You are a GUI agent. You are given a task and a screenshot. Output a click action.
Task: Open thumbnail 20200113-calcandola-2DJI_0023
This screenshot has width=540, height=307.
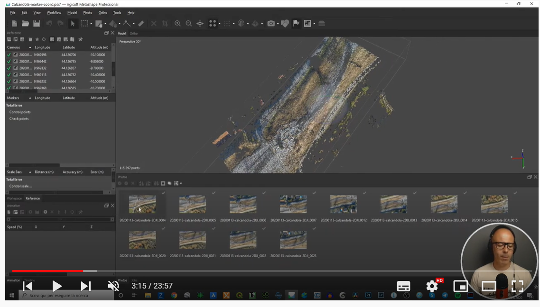coord(293,240)
